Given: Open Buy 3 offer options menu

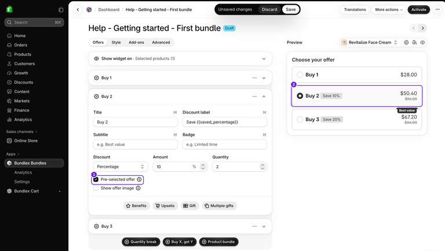Looking at the screenshot, I should [x=254, y=226].
